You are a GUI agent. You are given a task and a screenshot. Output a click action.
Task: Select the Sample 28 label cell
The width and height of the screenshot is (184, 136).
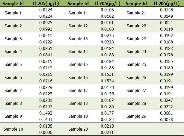coord(136,103)
